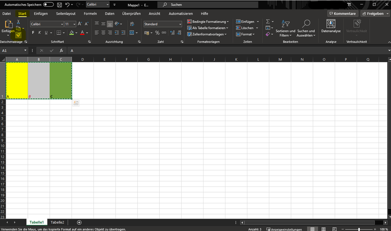Click the Suchen search box
The height and width of the screenshot is (231, 391).
pyautogui.click(x=208, y=4)
